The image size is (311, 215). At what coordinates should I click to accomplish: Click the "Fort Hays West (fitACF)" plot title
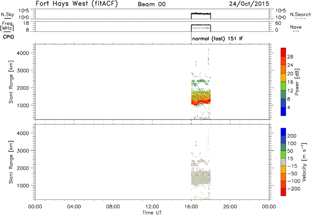(77, 3)
